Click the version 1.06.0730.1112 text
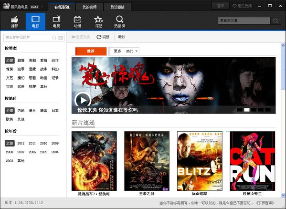 [x=24, y=203]
